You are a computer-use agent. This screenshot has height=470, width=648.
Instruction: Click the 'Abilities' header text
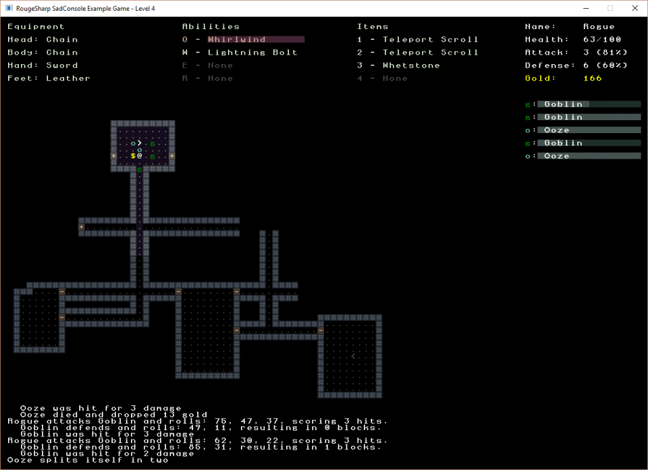211,26
